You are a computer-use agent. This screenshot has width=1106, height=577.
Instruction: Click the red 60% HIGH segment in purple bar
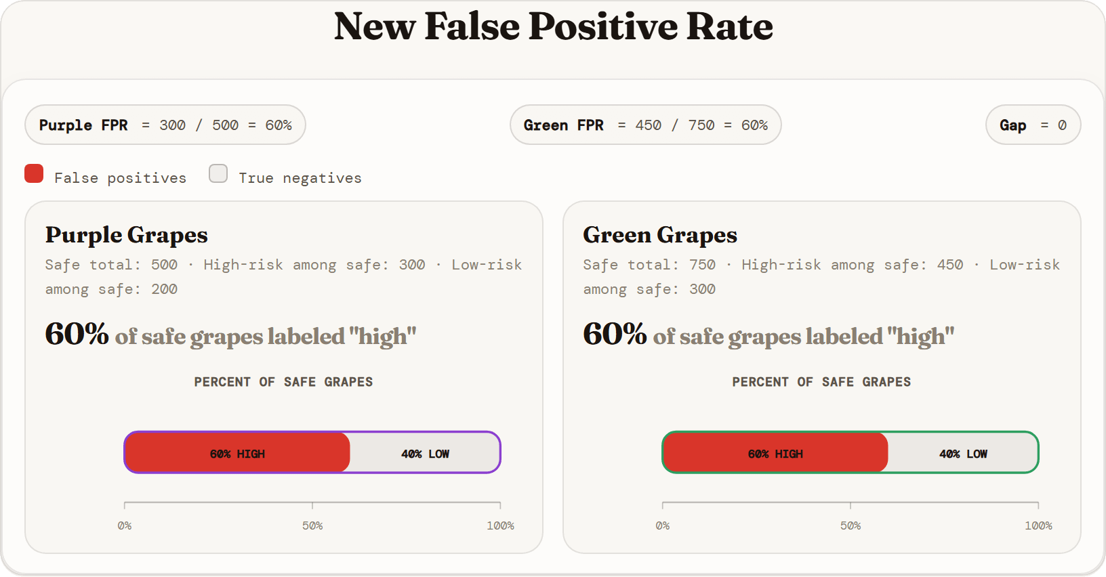click(238, 452)
